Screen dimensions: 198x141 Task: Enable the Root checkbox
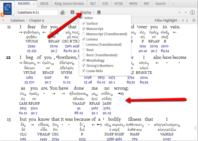pos(84,50)
